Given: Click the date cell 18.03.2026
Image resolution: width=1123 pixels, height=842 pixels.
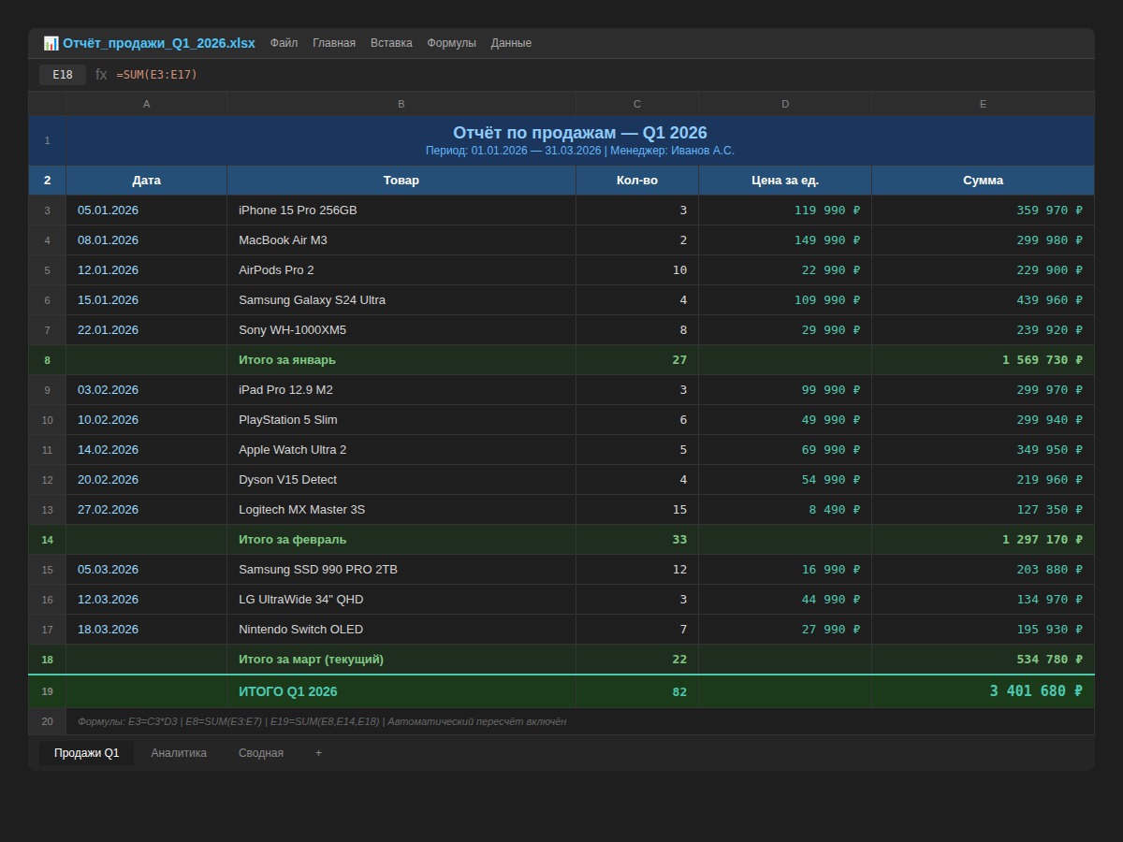Looking at the screenshot, I should (147, 630).
